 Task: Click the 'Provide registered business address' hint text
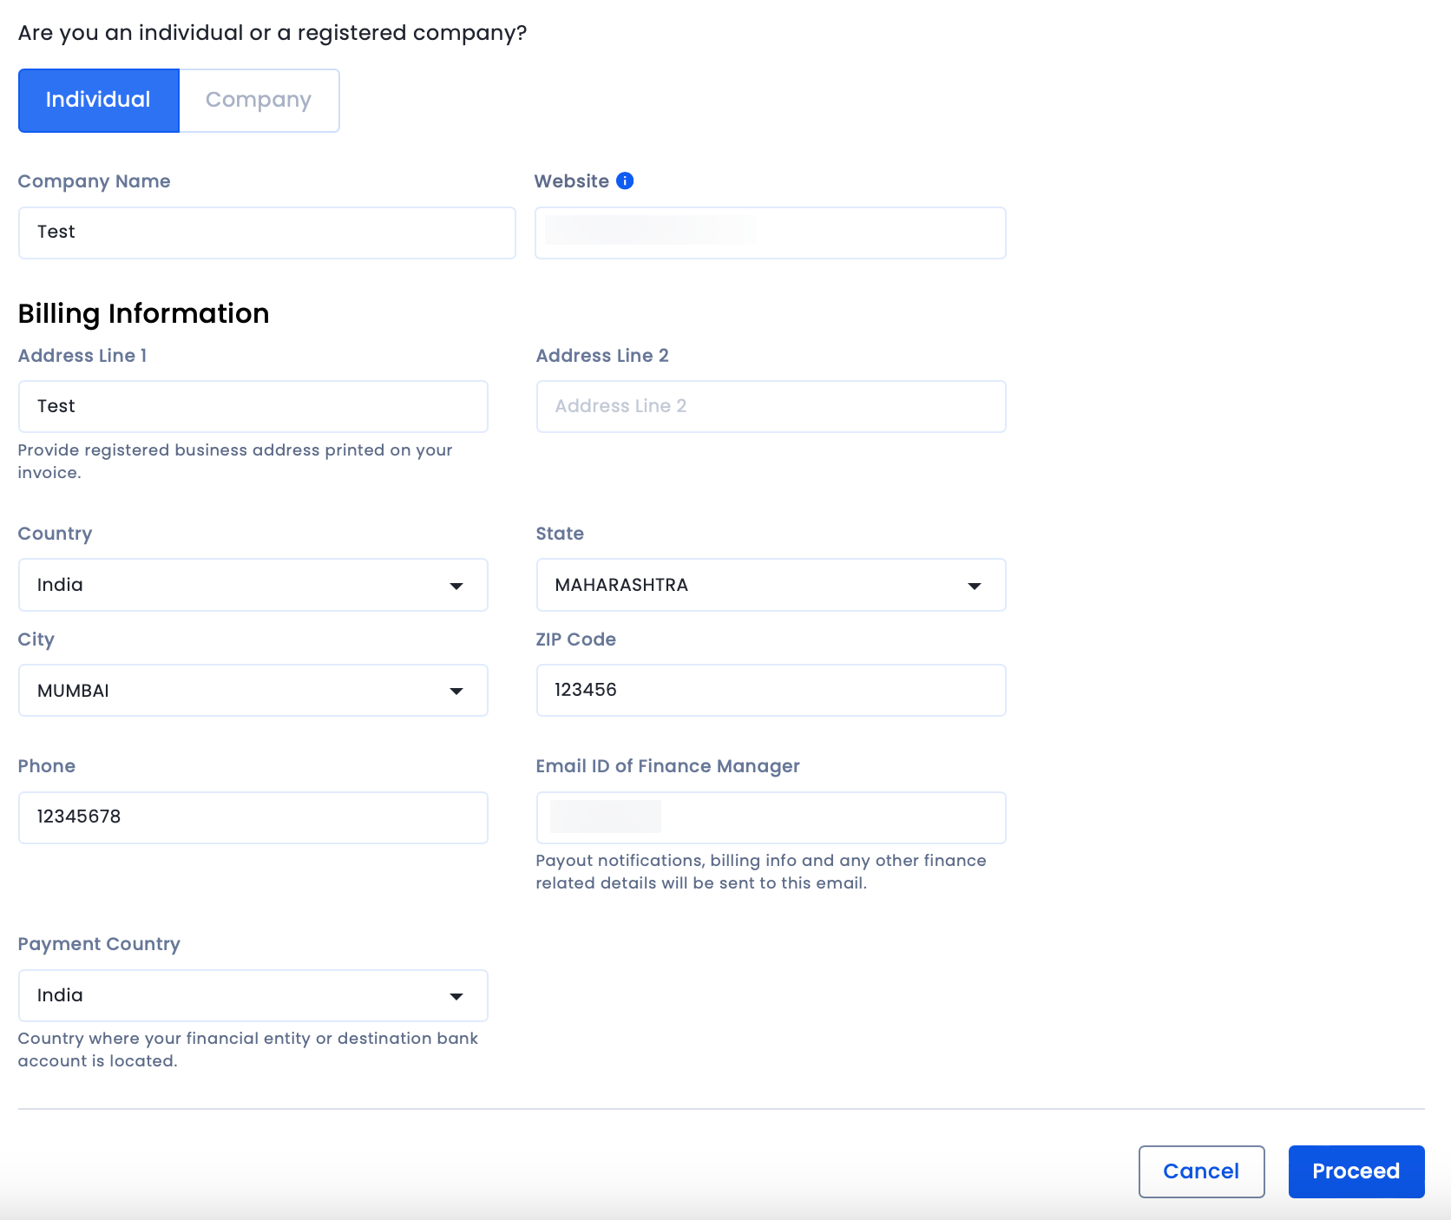[235, 462]
